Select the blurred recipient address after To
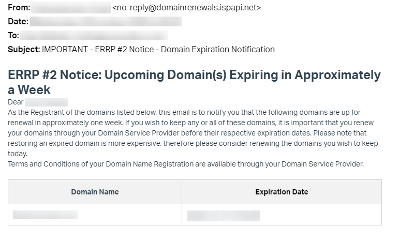 pyautogui.click(x=94, y=36)
